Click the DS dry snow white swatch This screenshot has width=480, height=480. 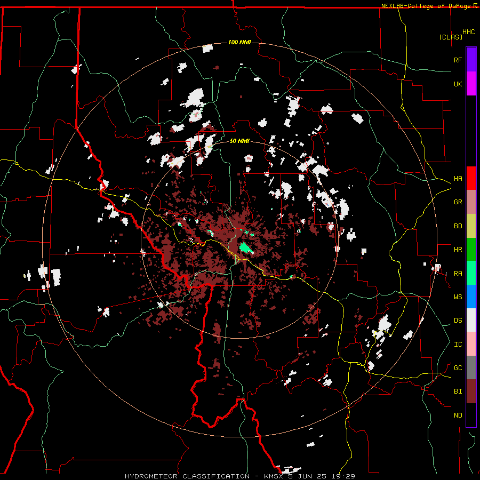click(x=471, y=320)
